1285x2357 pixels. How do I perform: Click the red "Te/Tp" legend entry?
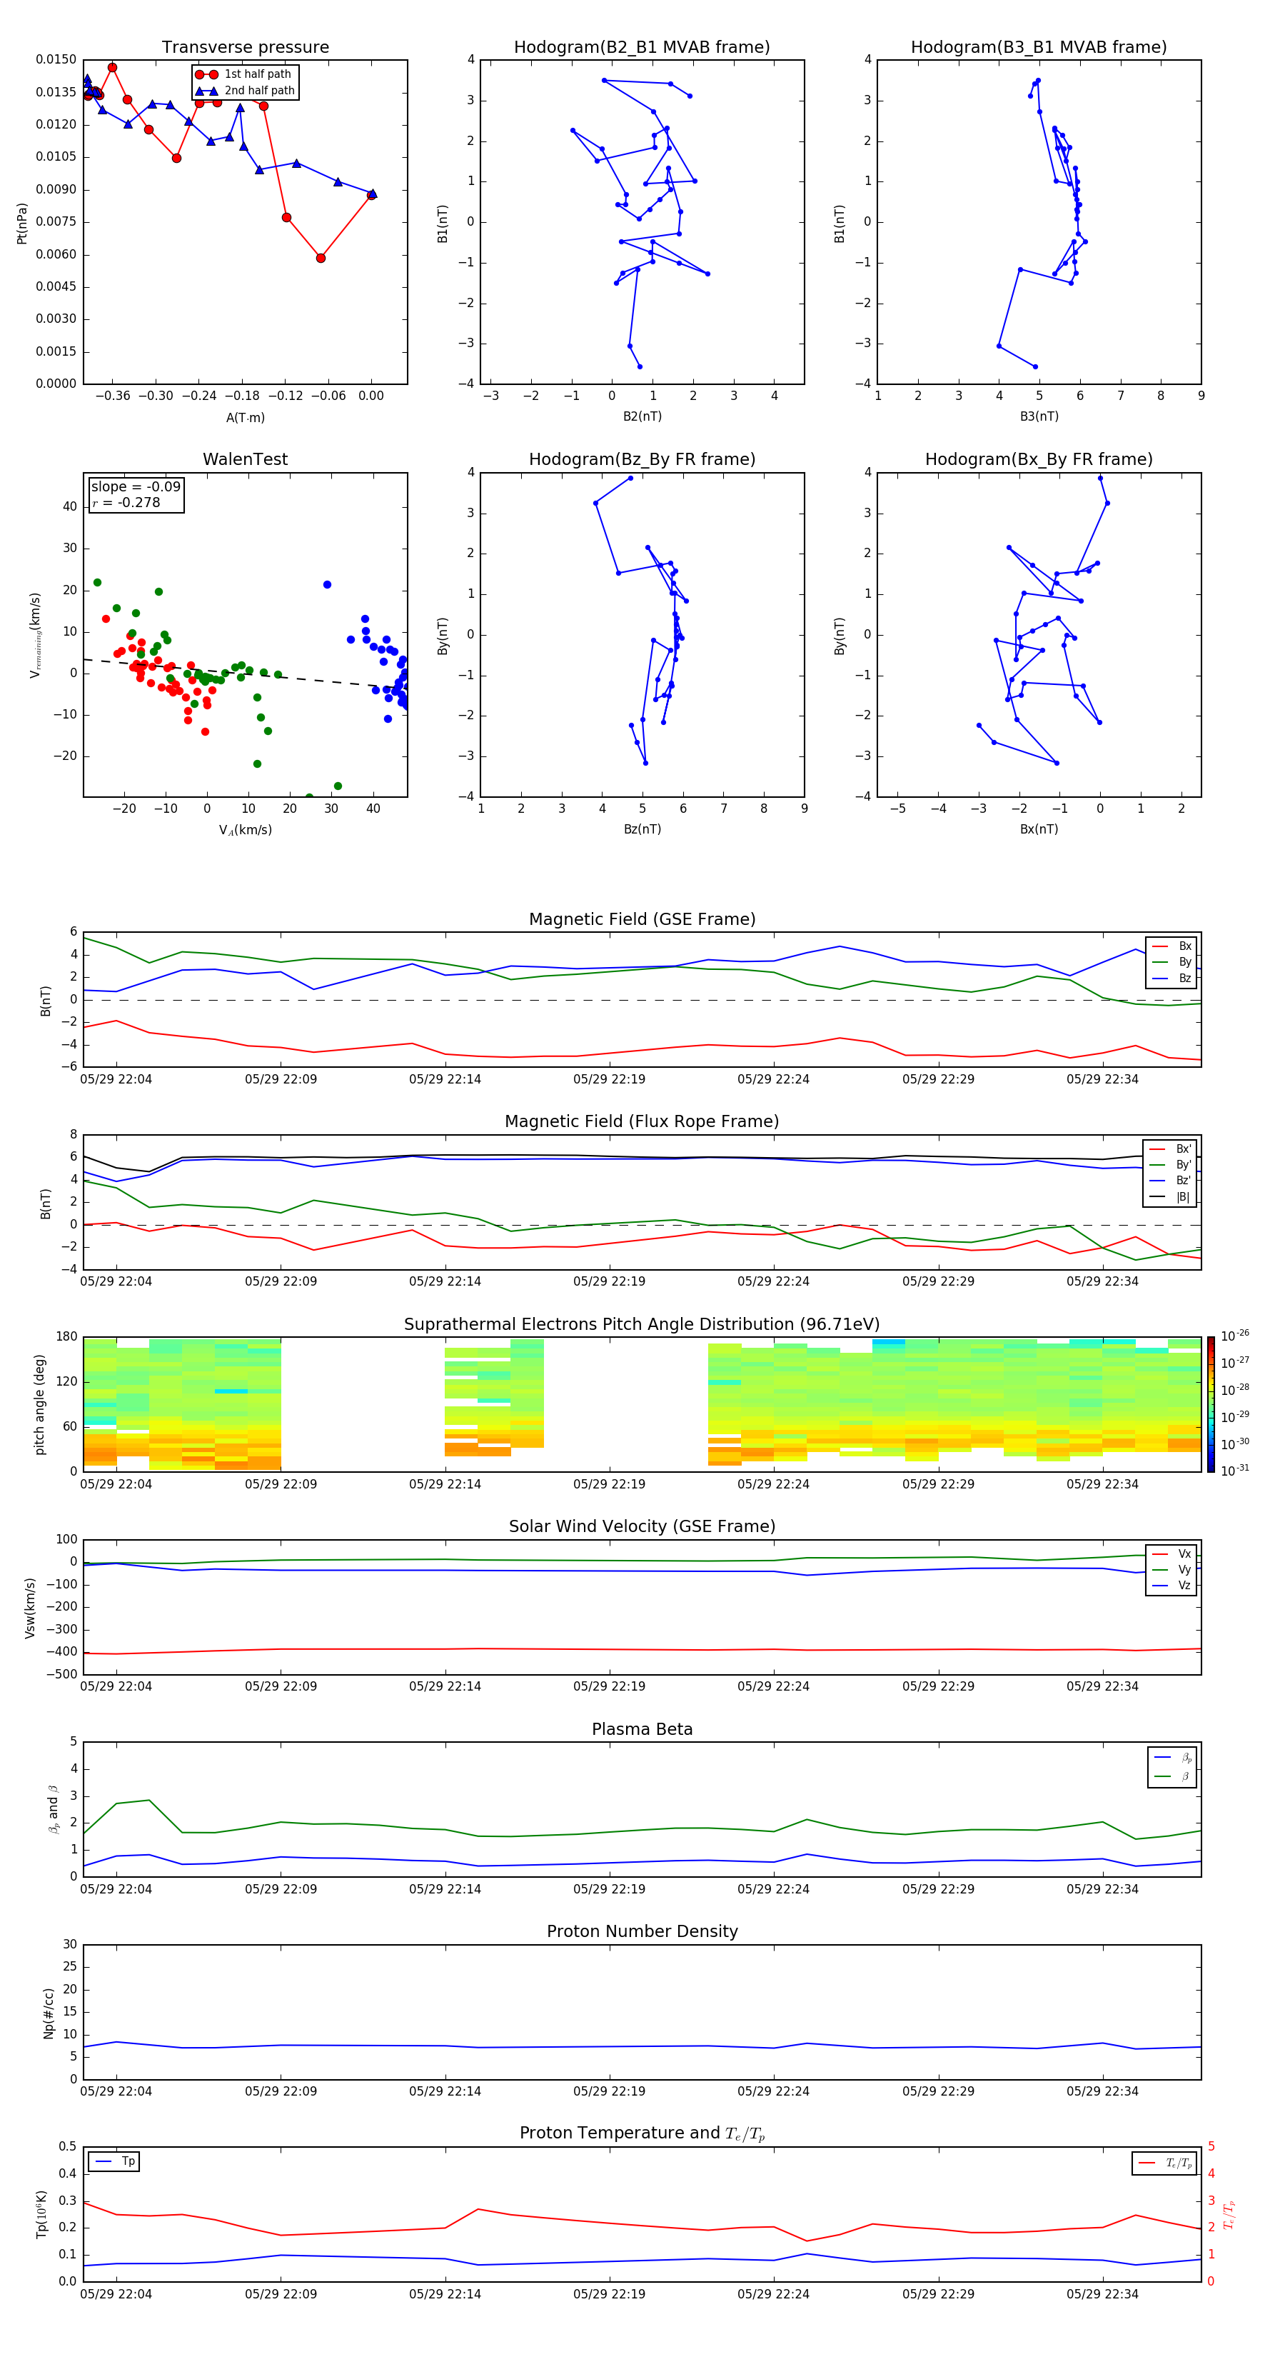click(x=1165, y=2163)
